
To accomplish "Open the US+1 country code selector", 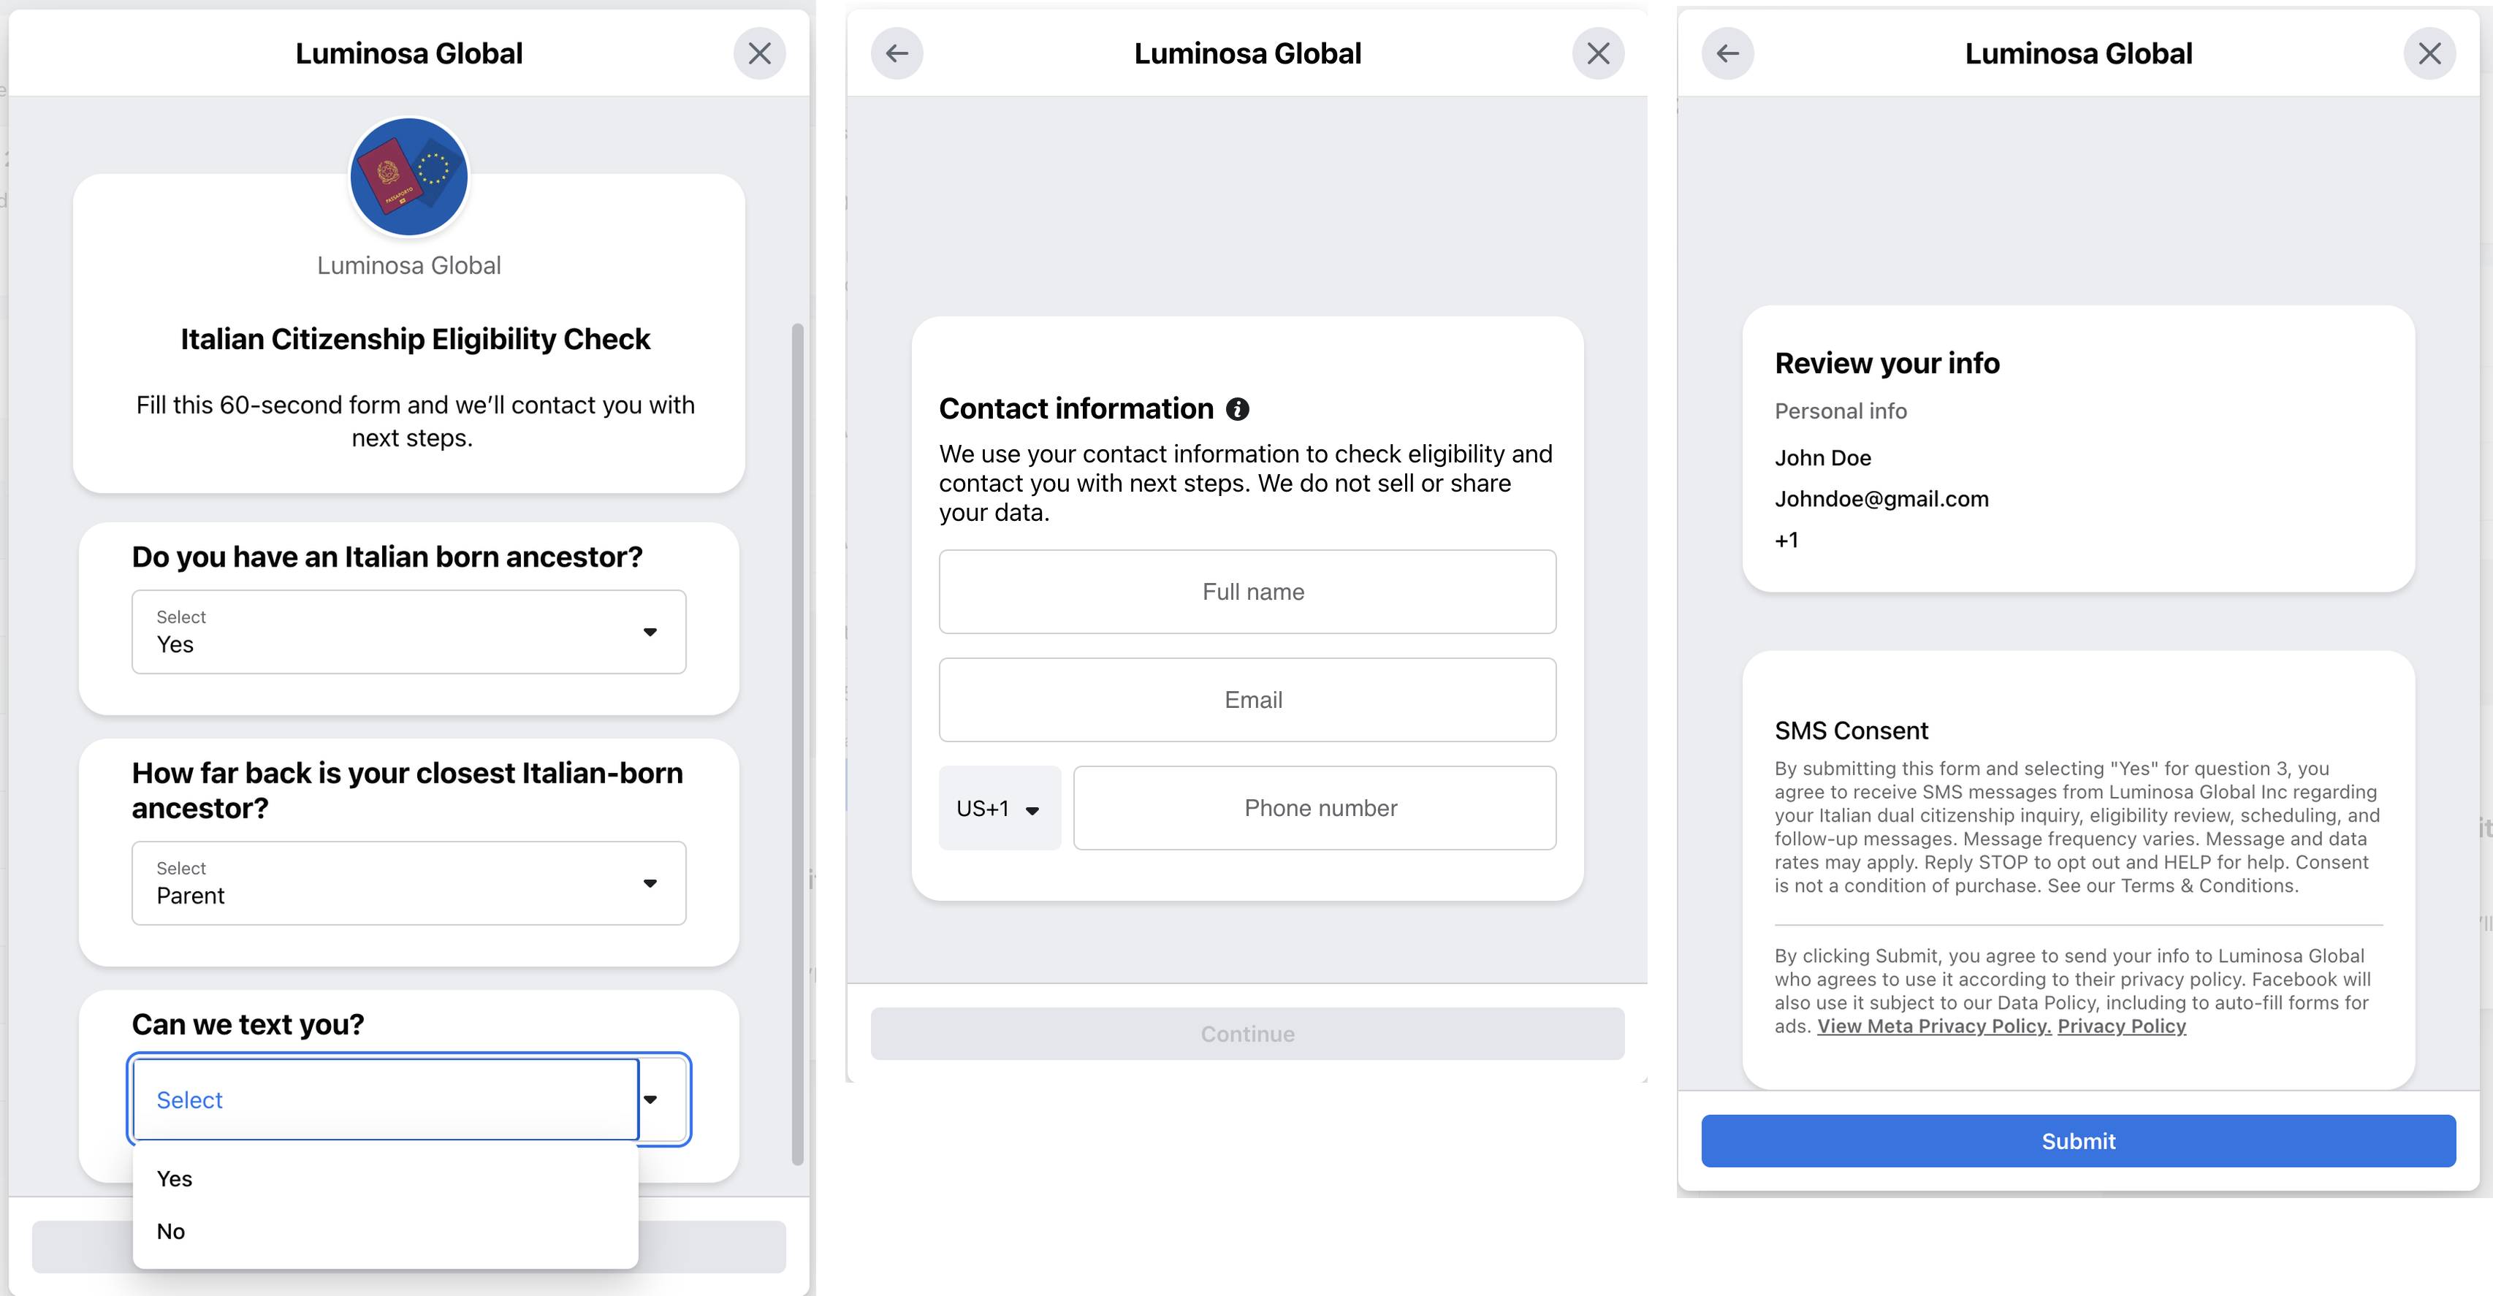I will coord(1000,808).
